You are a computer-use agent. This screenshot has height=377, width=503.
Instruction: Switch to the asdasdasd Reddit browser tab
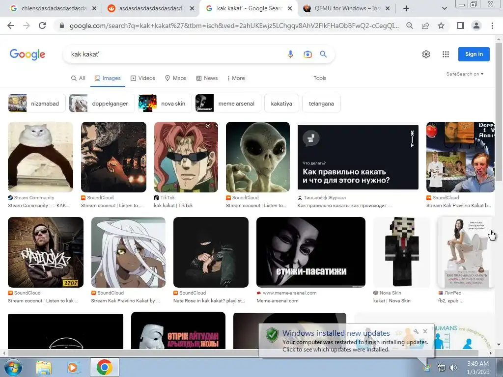(149, 8)
